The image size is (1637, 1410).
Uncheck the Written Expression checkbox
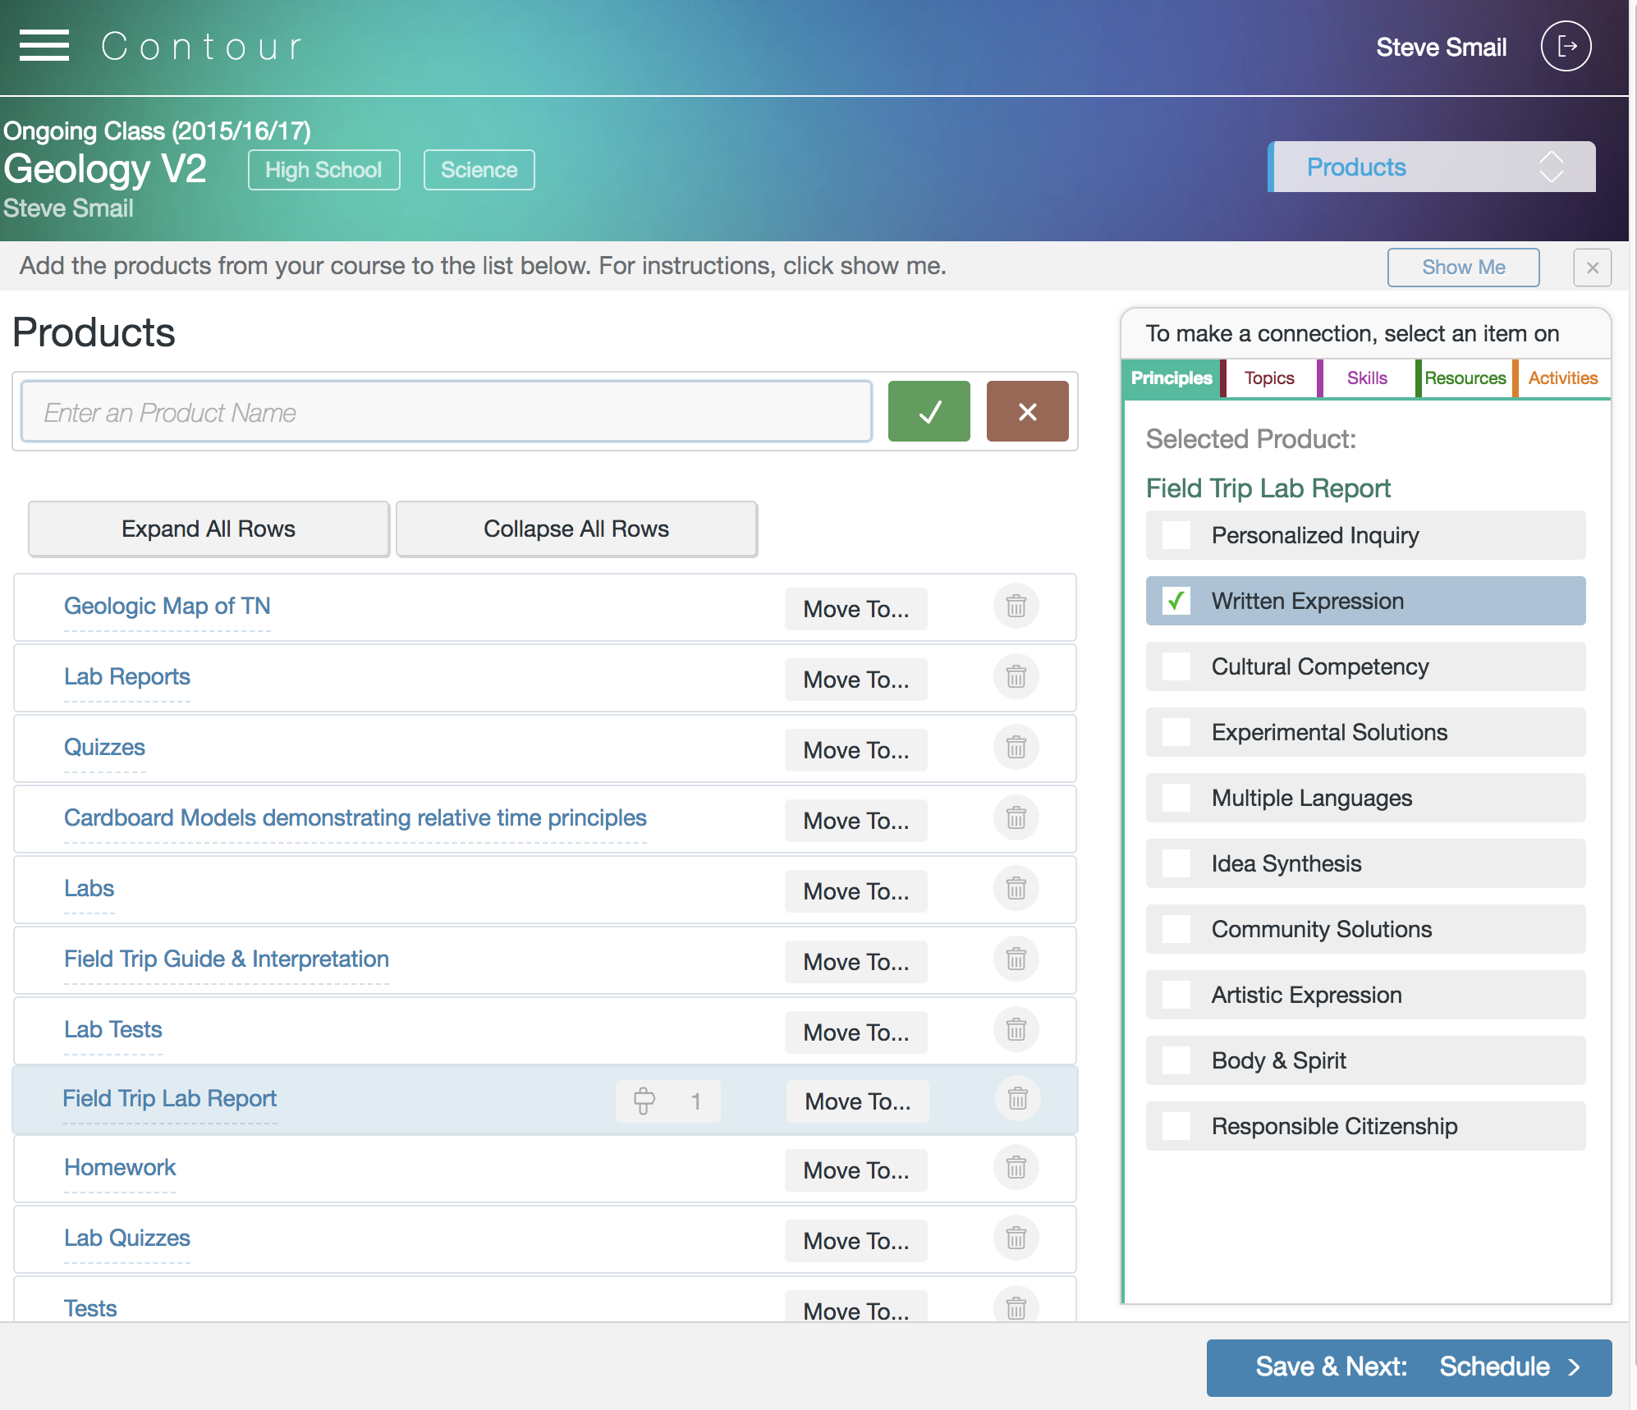[1176, 601]
